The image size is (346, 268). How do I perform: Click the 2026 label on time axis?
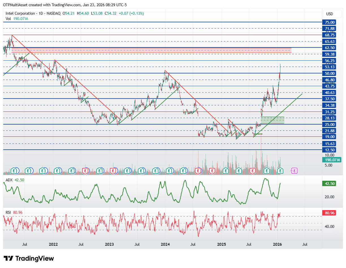click(277, 244)
